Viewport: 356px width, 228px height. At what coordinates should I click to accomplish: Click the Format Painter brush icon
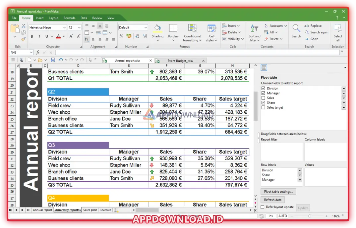(24, 39)
